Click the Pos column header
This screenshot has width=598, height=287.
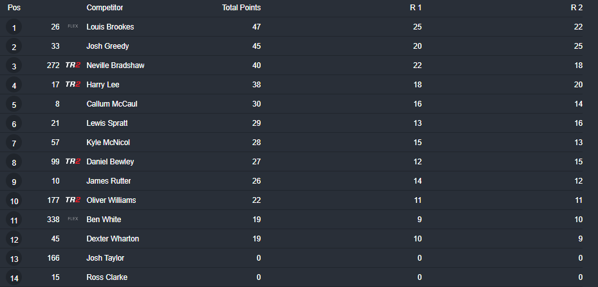click(14, 8)
